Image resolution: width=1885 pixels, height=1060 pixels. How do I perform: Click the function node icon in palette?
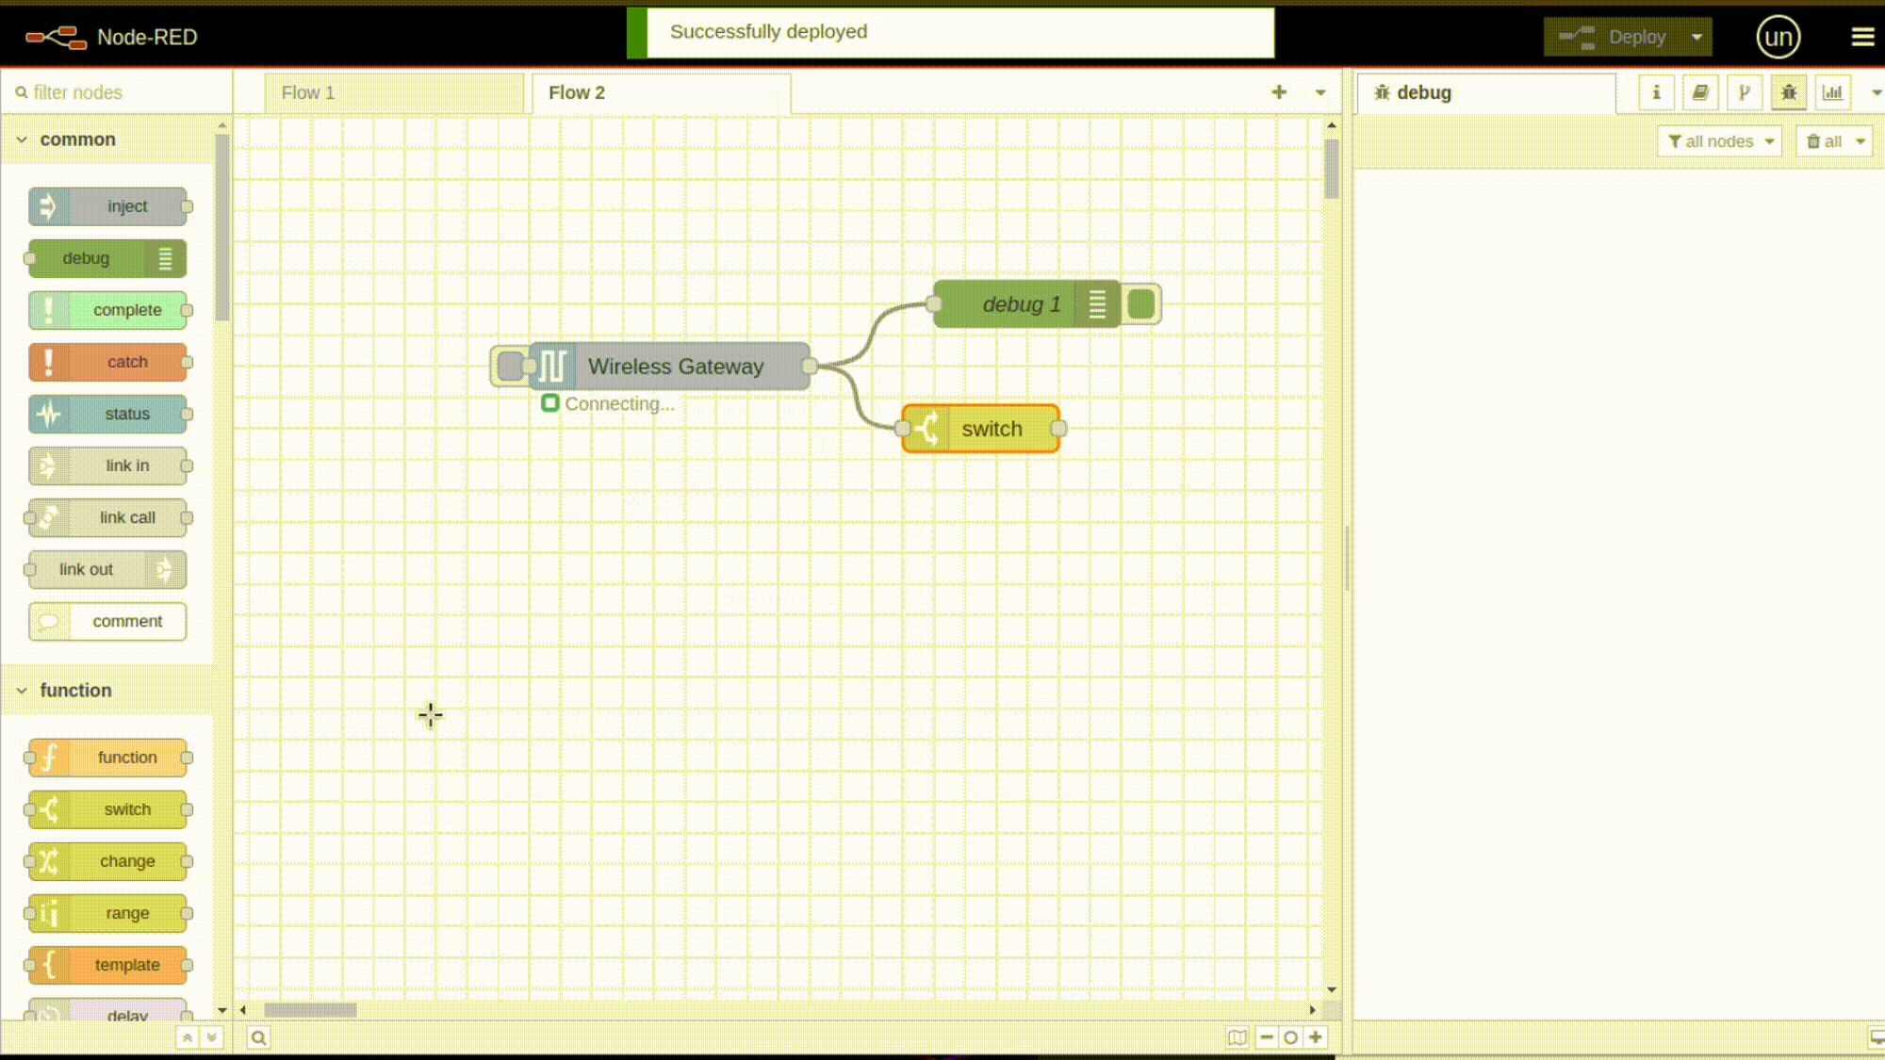click(x=49, y=758)
